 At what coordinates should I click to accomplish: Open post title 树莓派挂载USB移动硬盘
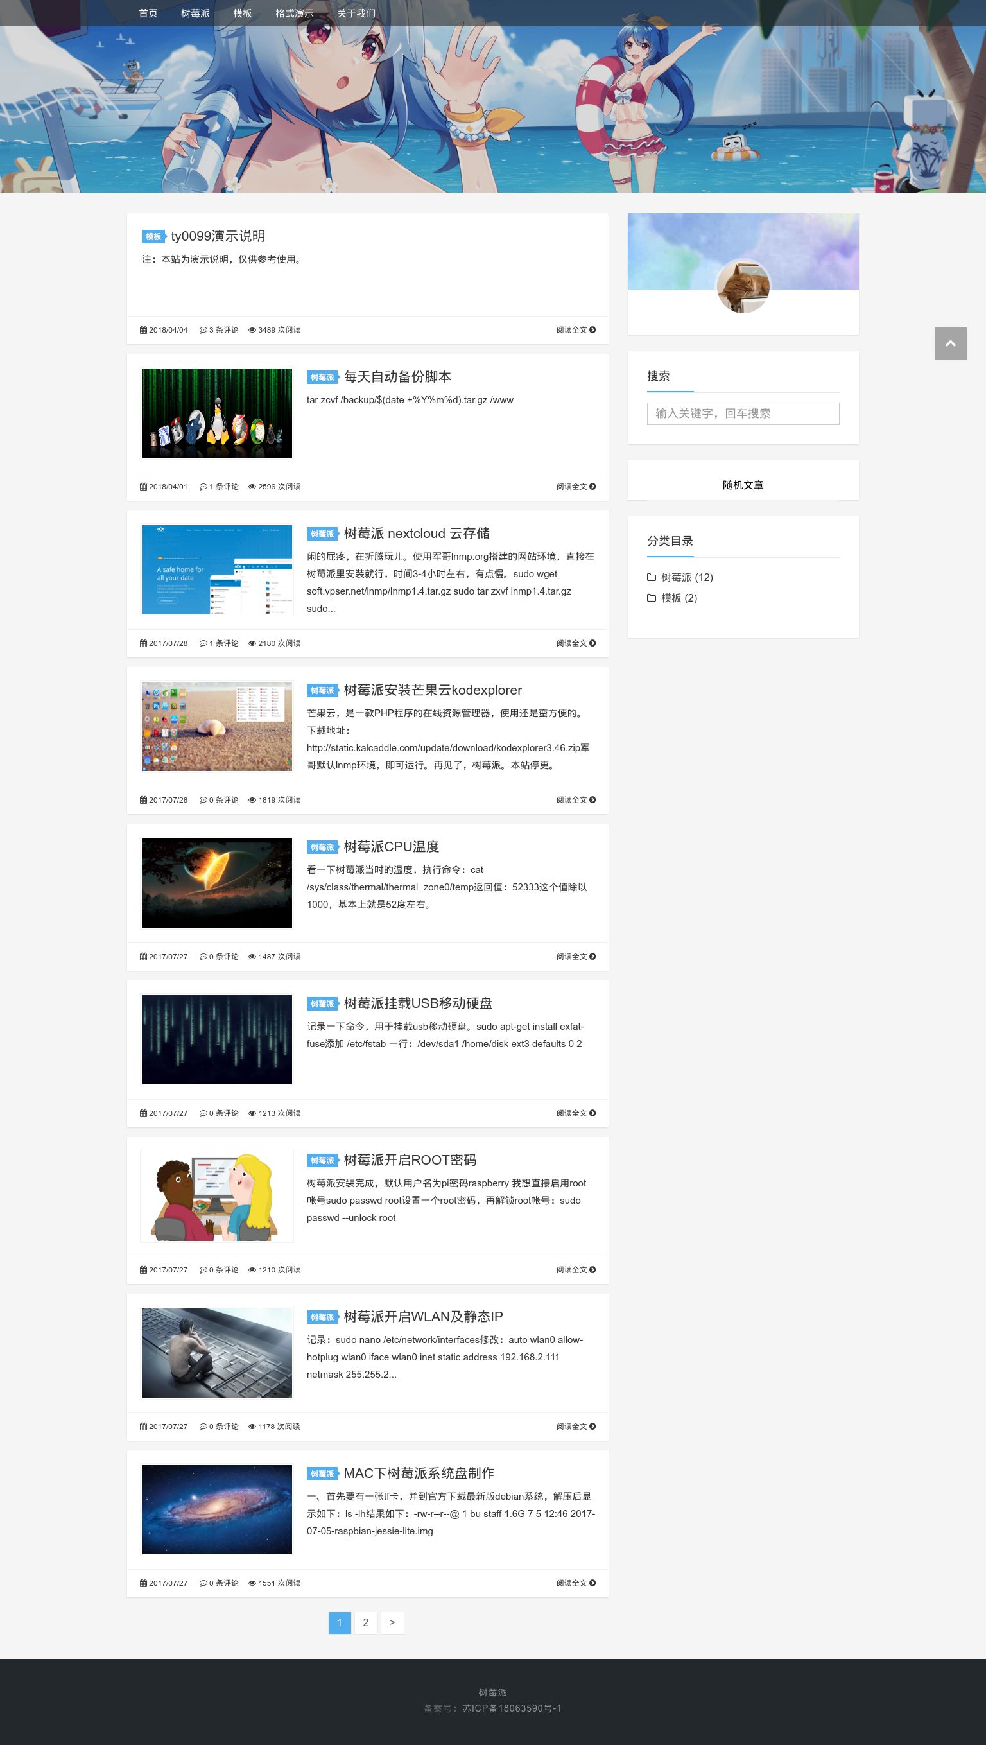(418, 1003)
